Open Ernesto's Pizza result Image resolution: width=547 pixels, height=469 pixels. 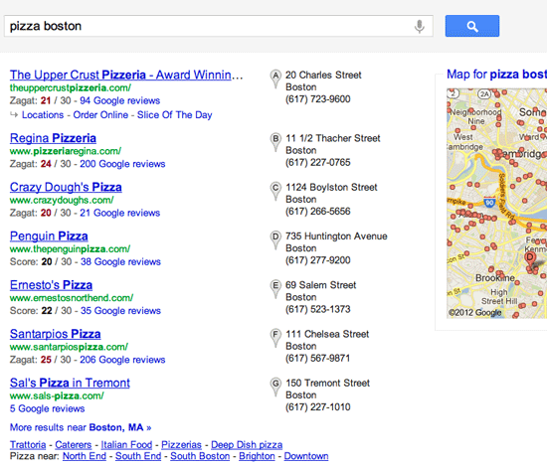point(51,285)
